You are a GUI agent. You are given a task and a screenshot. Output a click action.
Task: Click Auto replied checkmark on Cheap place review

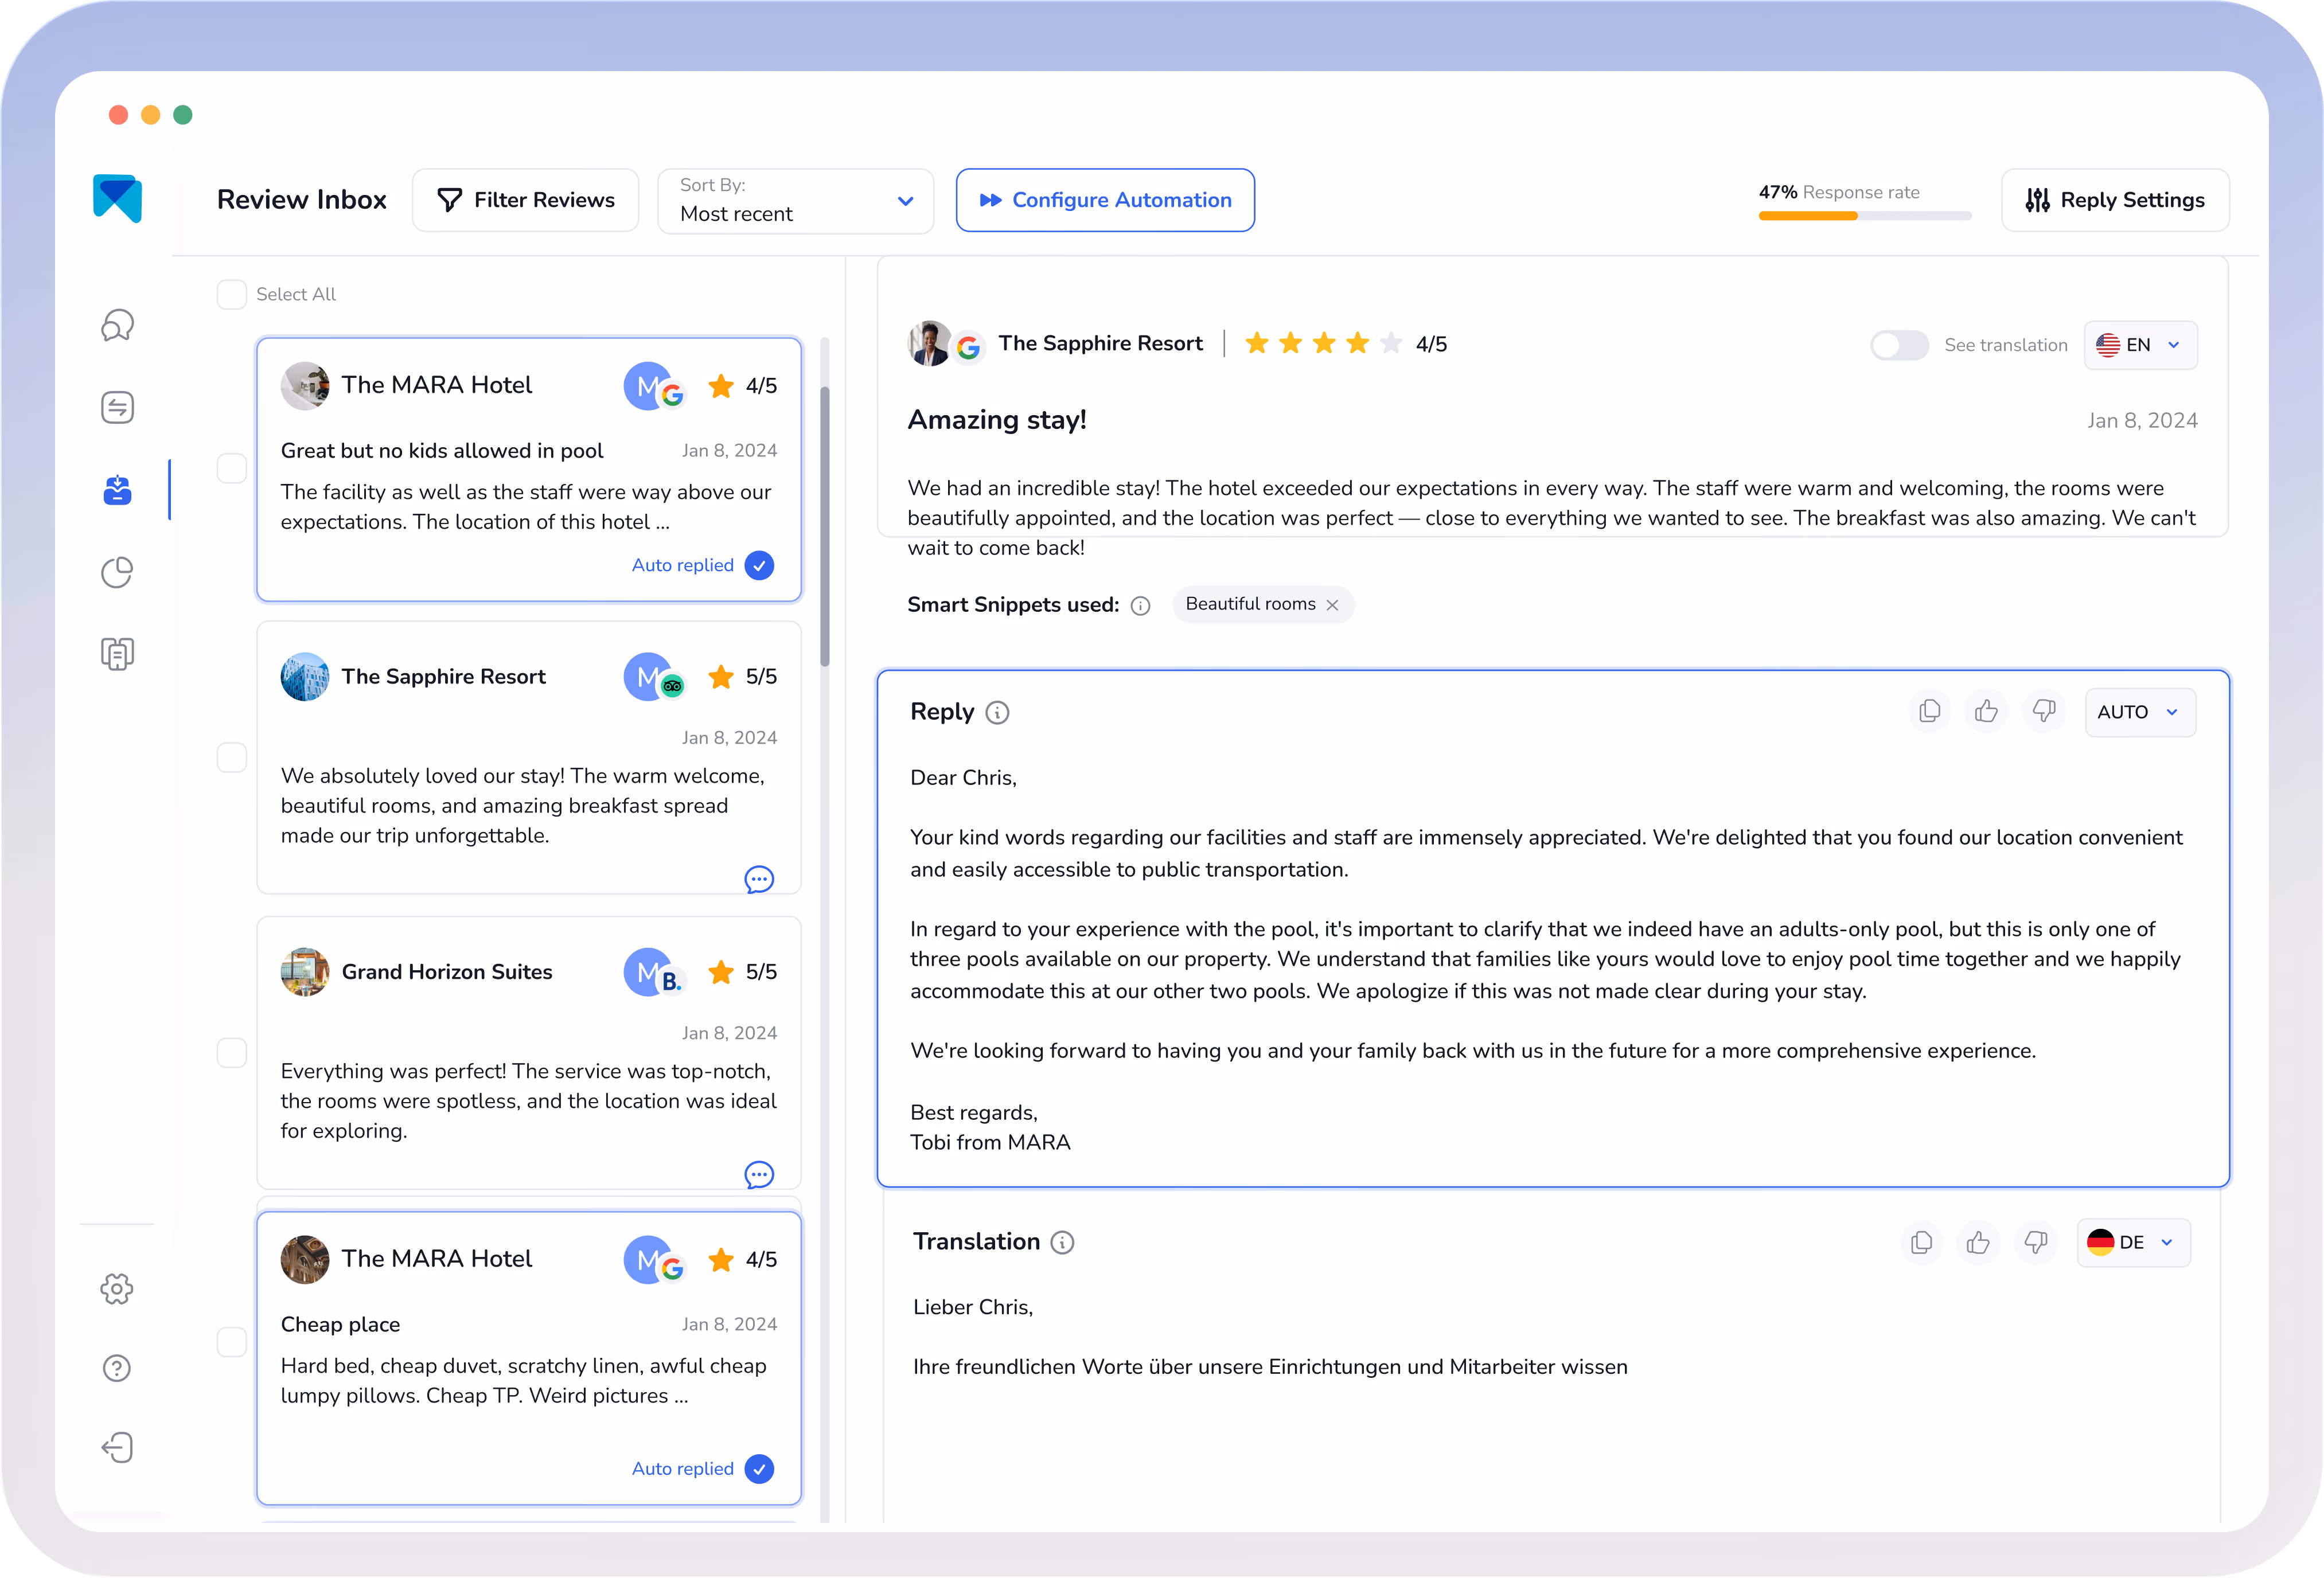pos(760,1469)
